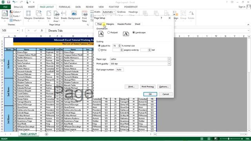The height and width of the screenshot is (141, 251).
Task: Open the theme Colors dropdown
Action: click(15, 12)
